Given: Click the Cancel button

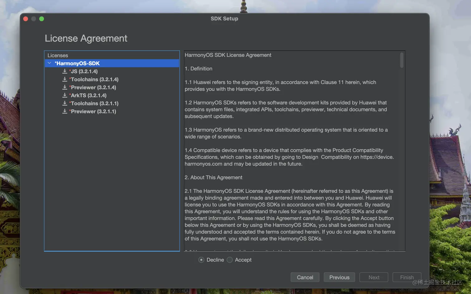Looking at the screenshot, I should coord(305,277).
